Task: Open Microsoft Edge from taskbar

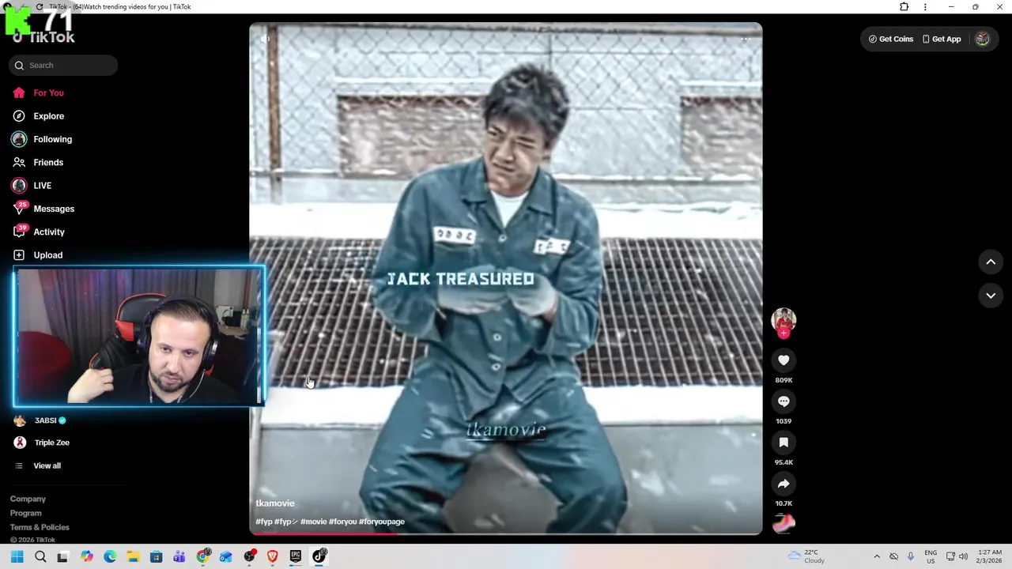Action: (x=110, y=556)
